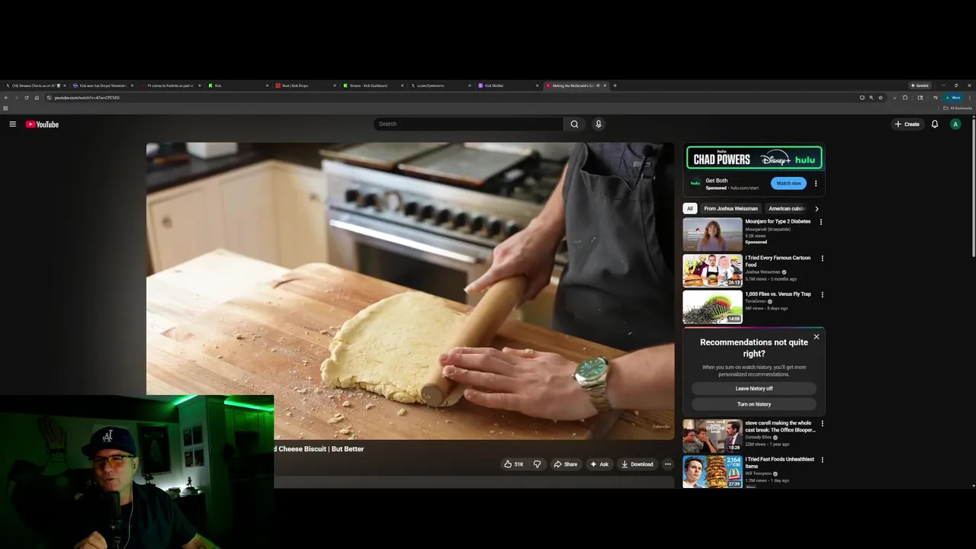976x549 pixels.
Task: Click the Joshua Weissman channel name under cartoon food video
Action: click(x=762, y=272)
